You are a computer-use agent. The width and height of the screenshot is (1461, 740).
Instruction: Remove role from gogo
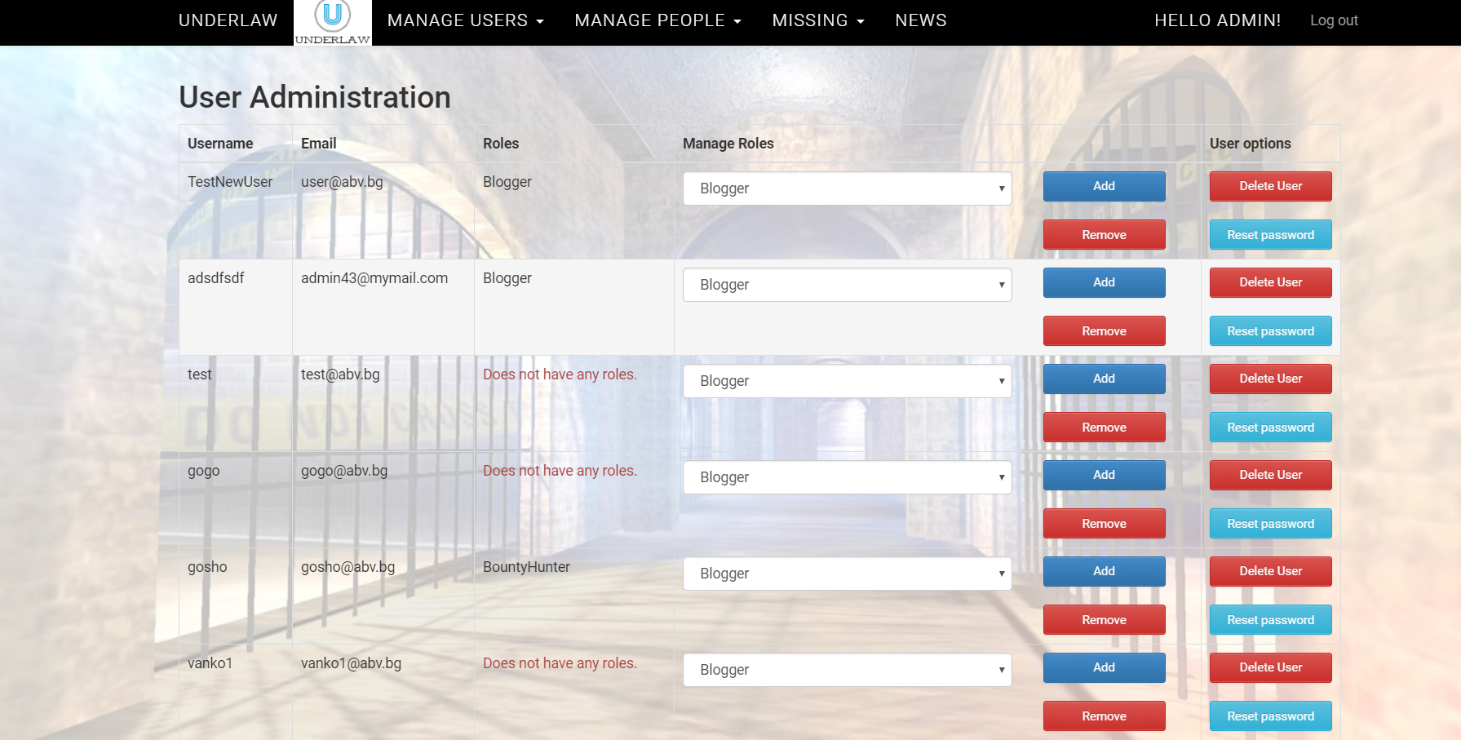[1104, 524]
